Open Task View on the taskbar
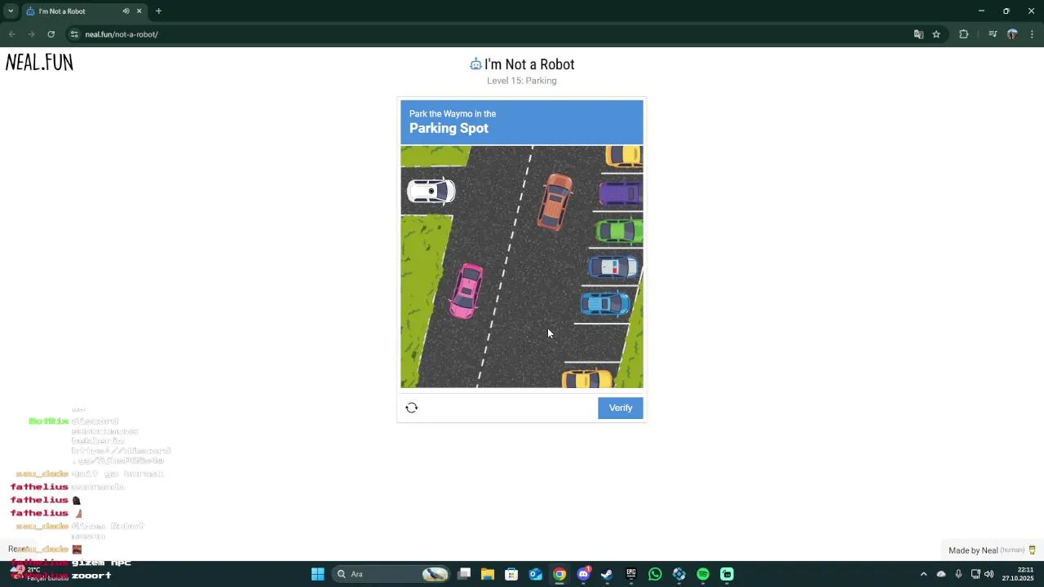The width and height of the screenshot is (1044, 587). pyautogui.click(x=464, y=574)
